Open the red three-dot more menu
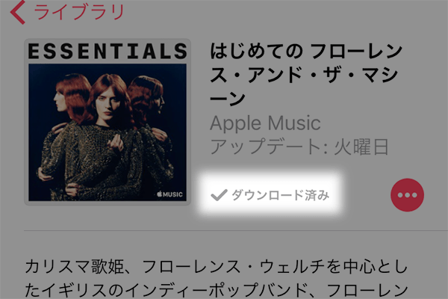 (407, 195)
